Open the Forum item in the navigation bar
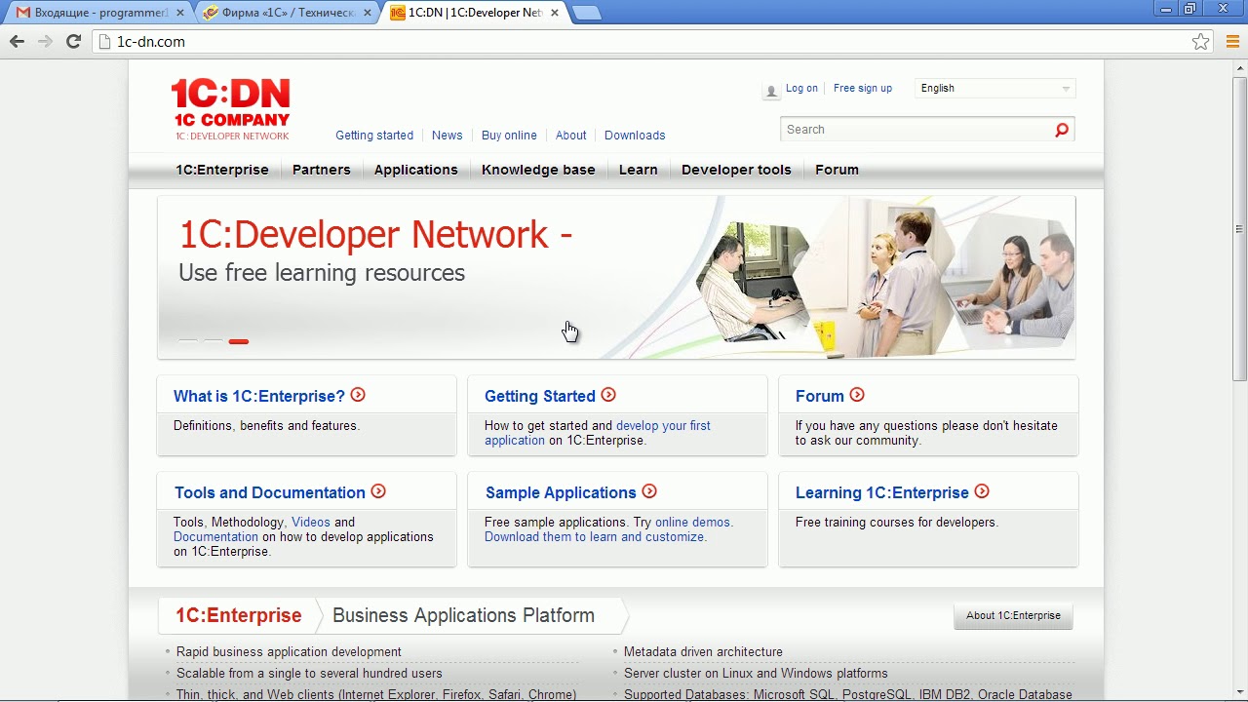The width and height of the screenshot is (1248, 702). [x=837, y=170]
